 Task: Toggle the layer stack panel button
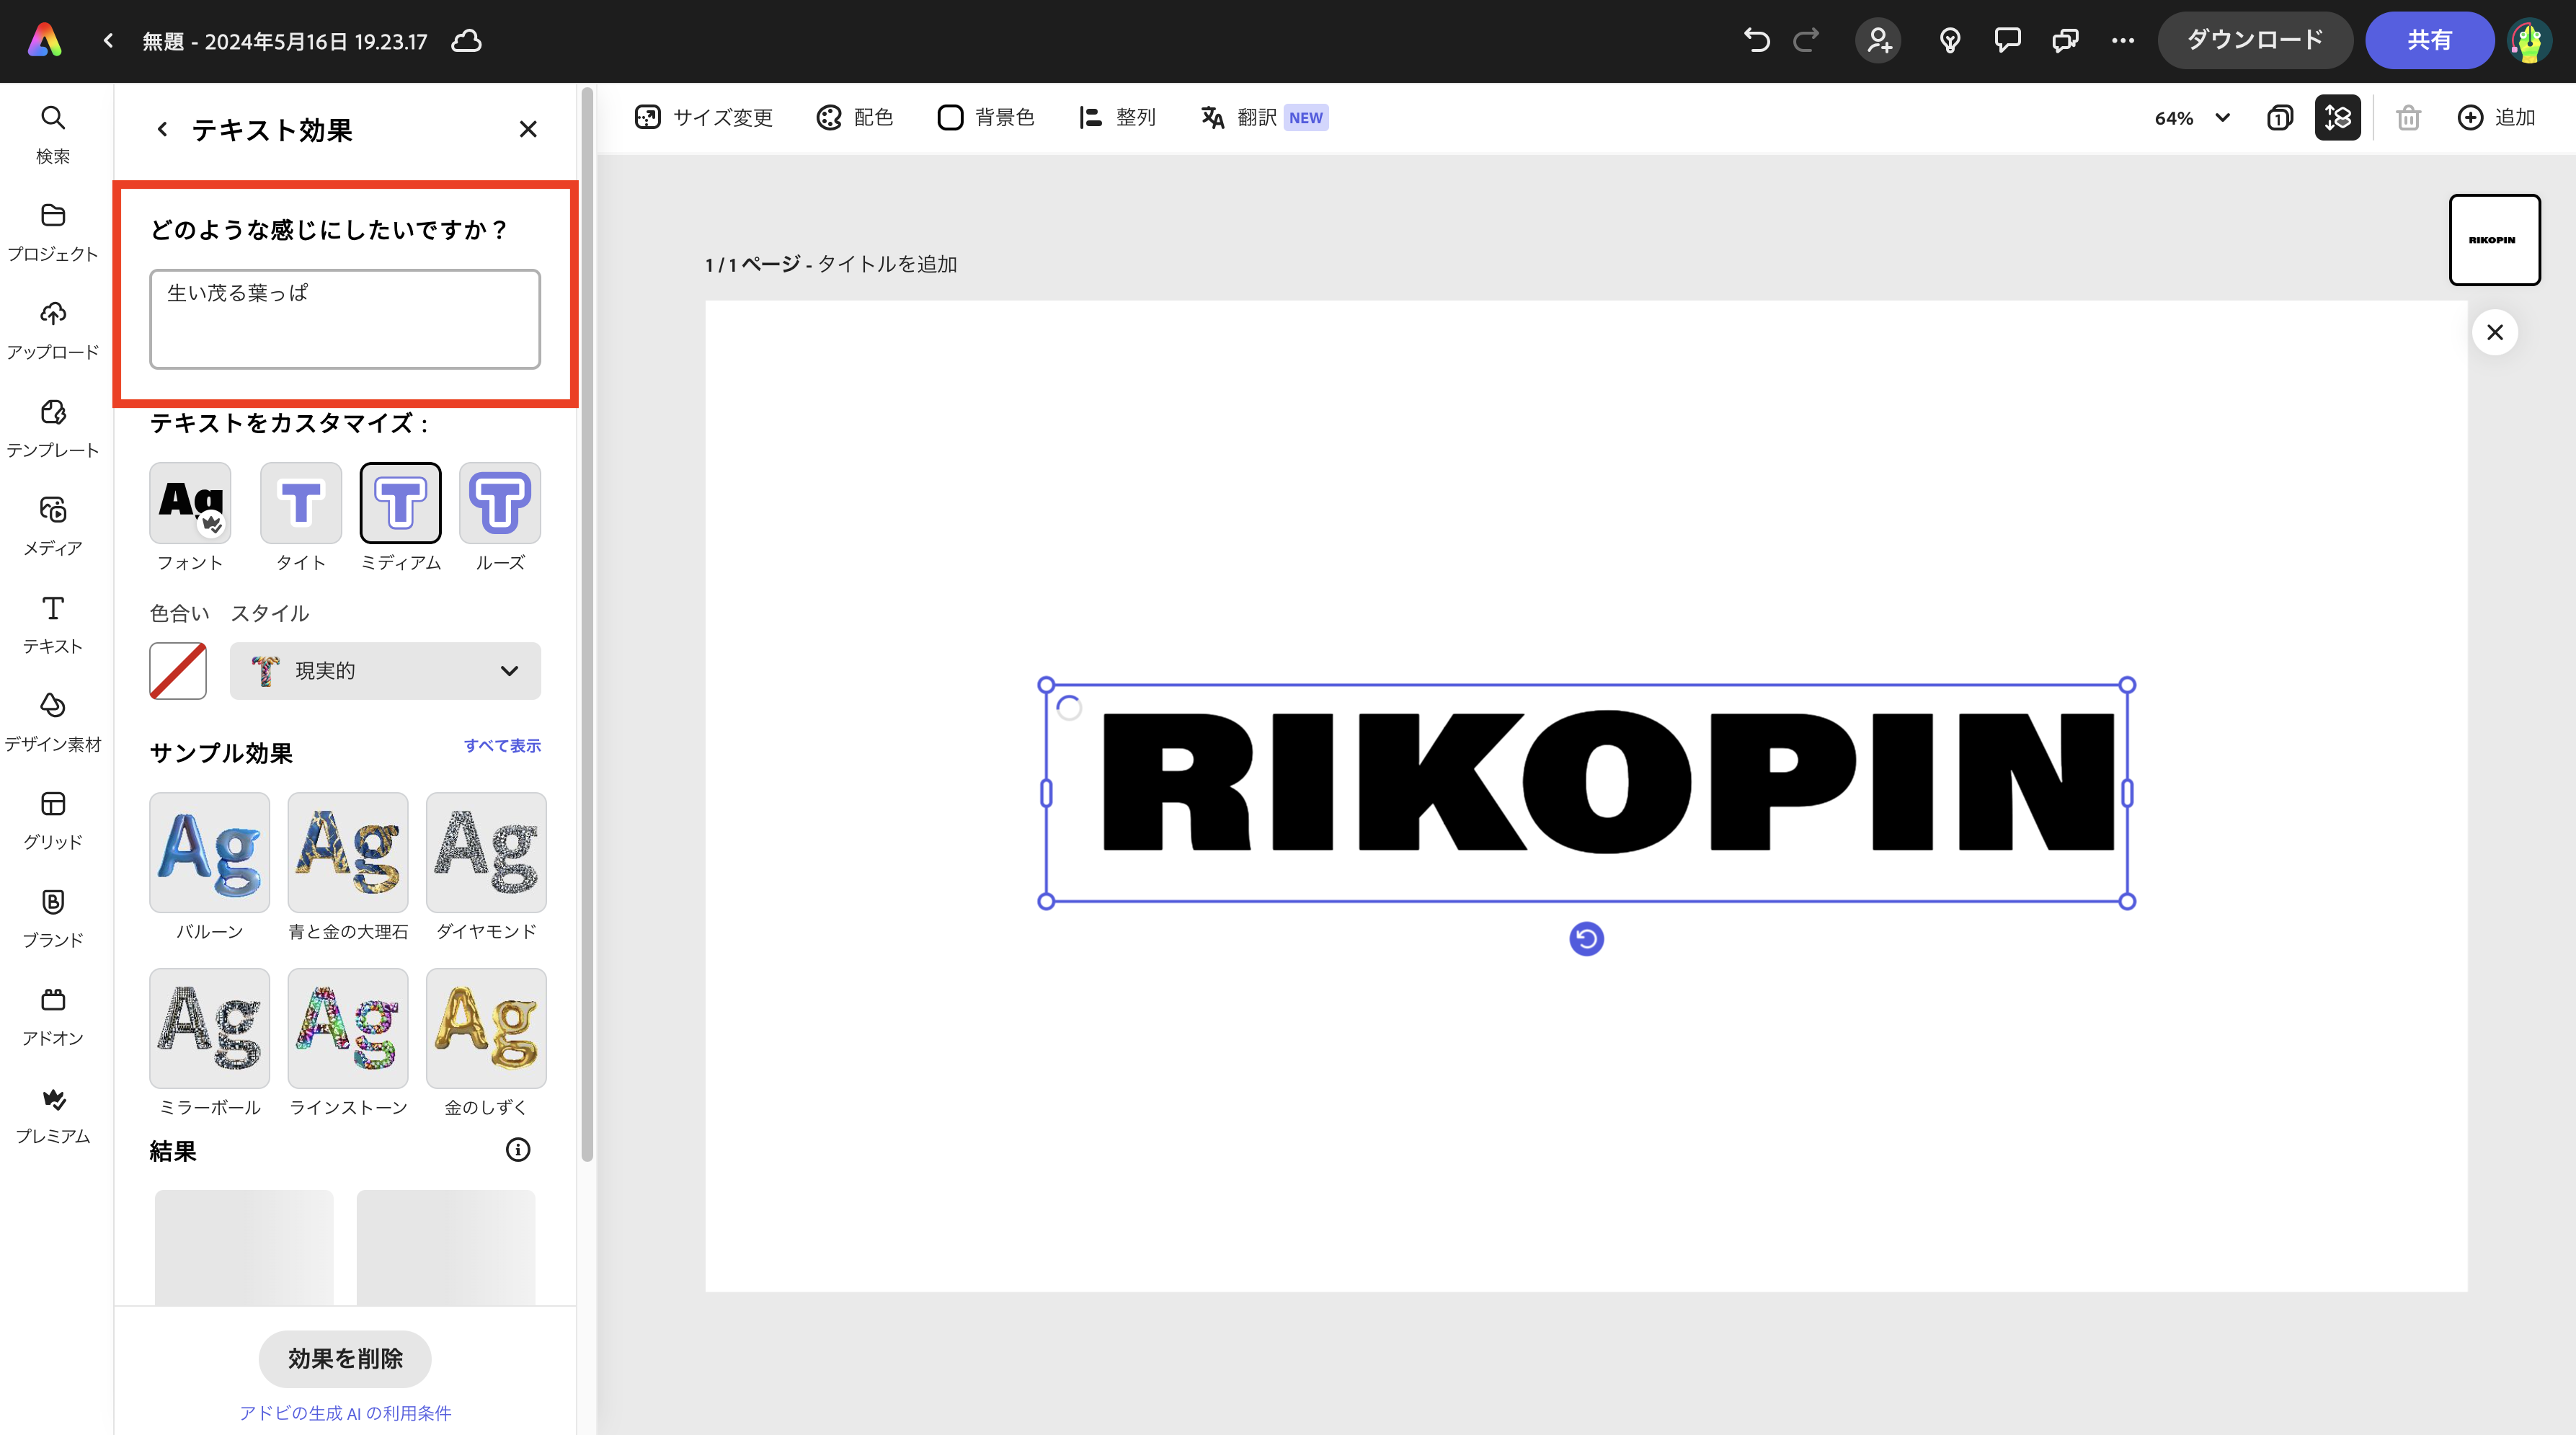coord(2338,118)
